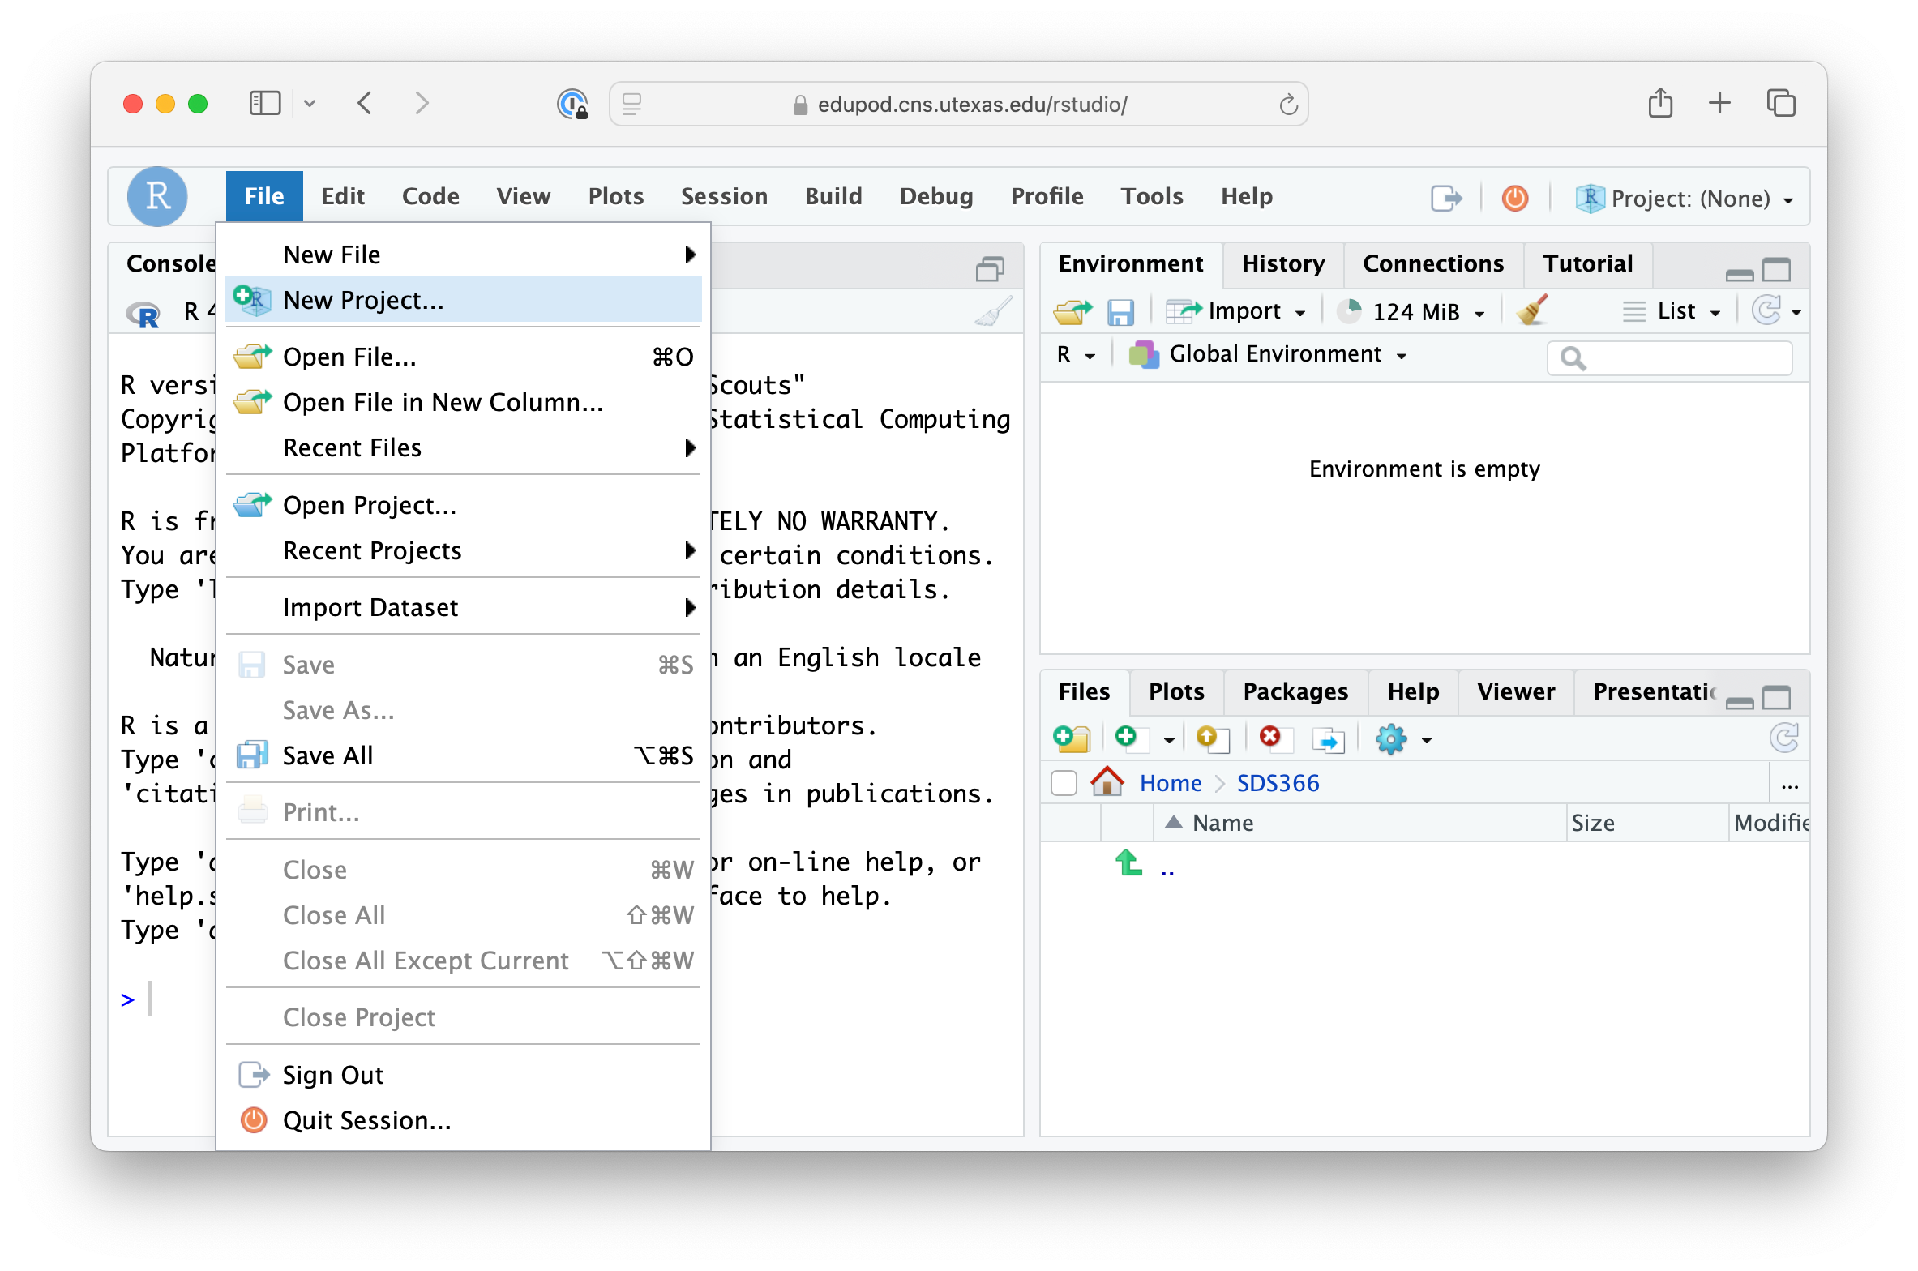Open the Packages tab
This screenshot has width=1918, height=1271.
point(1295,691)
